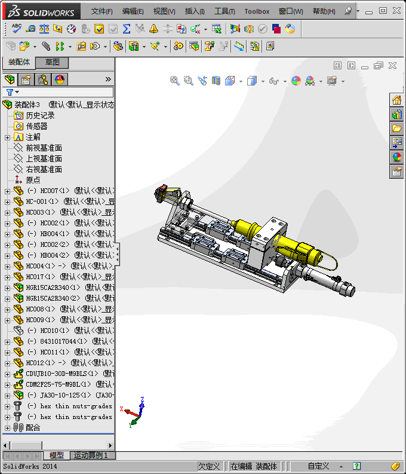Open the 编辑(E) menu
406x474 pixels.
point(133,11)
